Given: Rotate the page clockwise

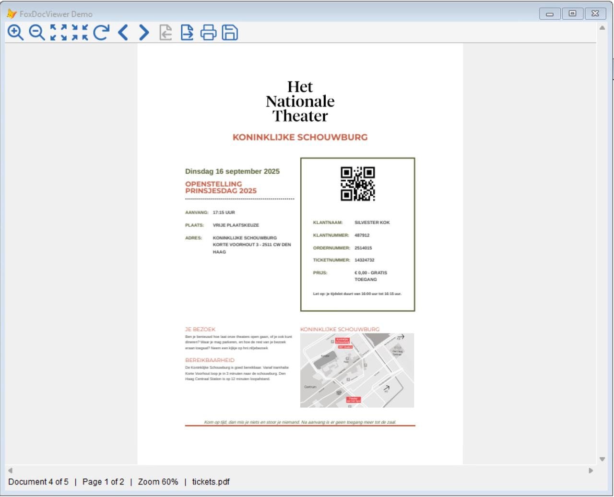Looking at the screenshot, I should tap(101, 33).
